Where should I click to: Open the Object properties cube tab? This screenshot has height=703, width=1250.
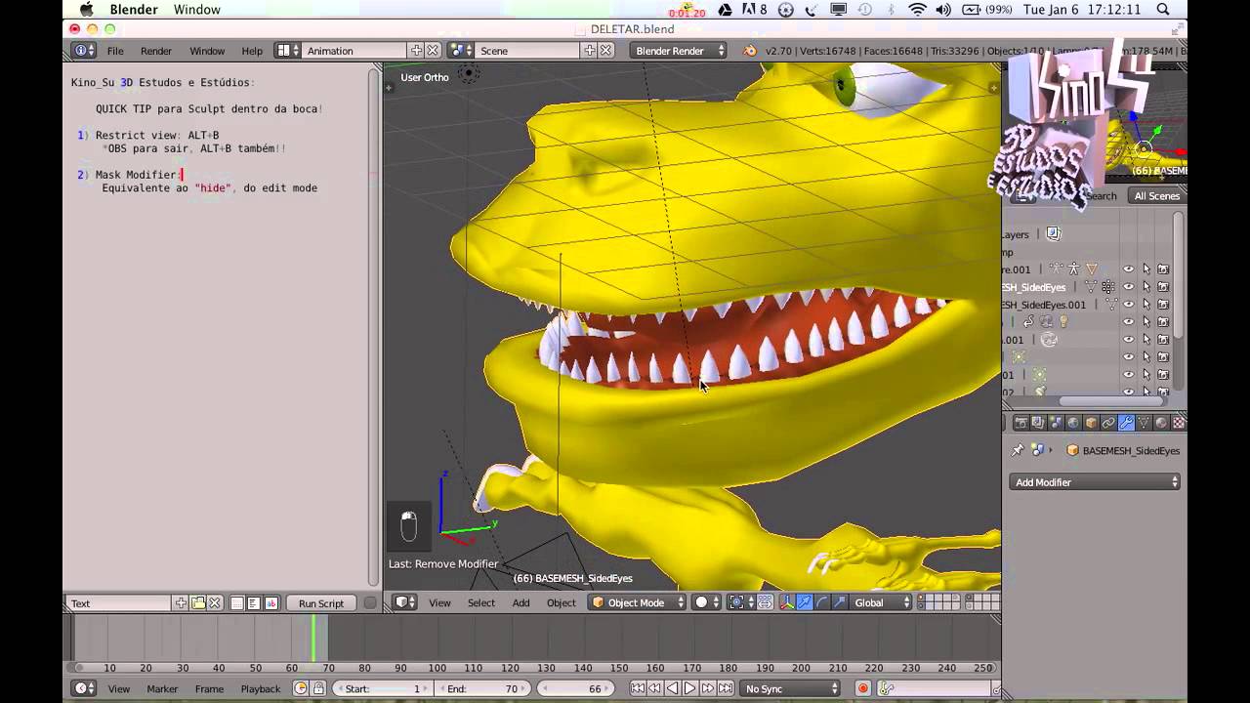point(1091,423)
